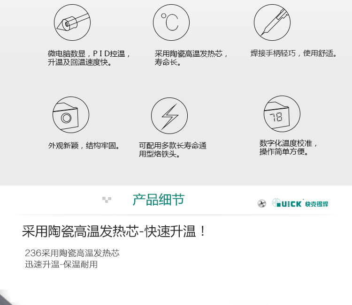
Task: Click the small pixel dots icon beside 产品细节
Action: click(x=107, y=200)
